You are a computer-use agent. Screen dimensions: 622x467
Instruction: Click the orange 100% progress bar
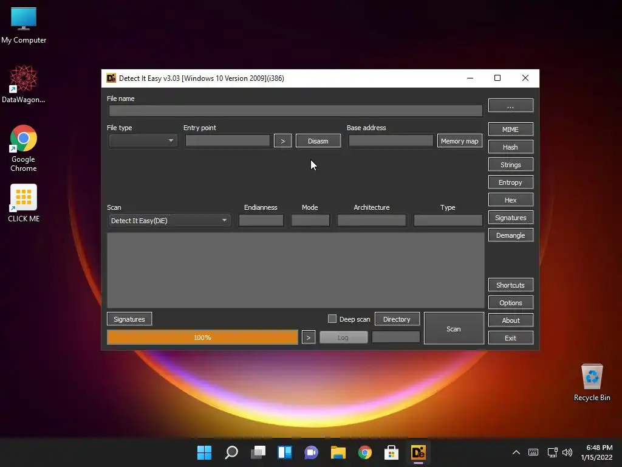[x=202, y=337]
